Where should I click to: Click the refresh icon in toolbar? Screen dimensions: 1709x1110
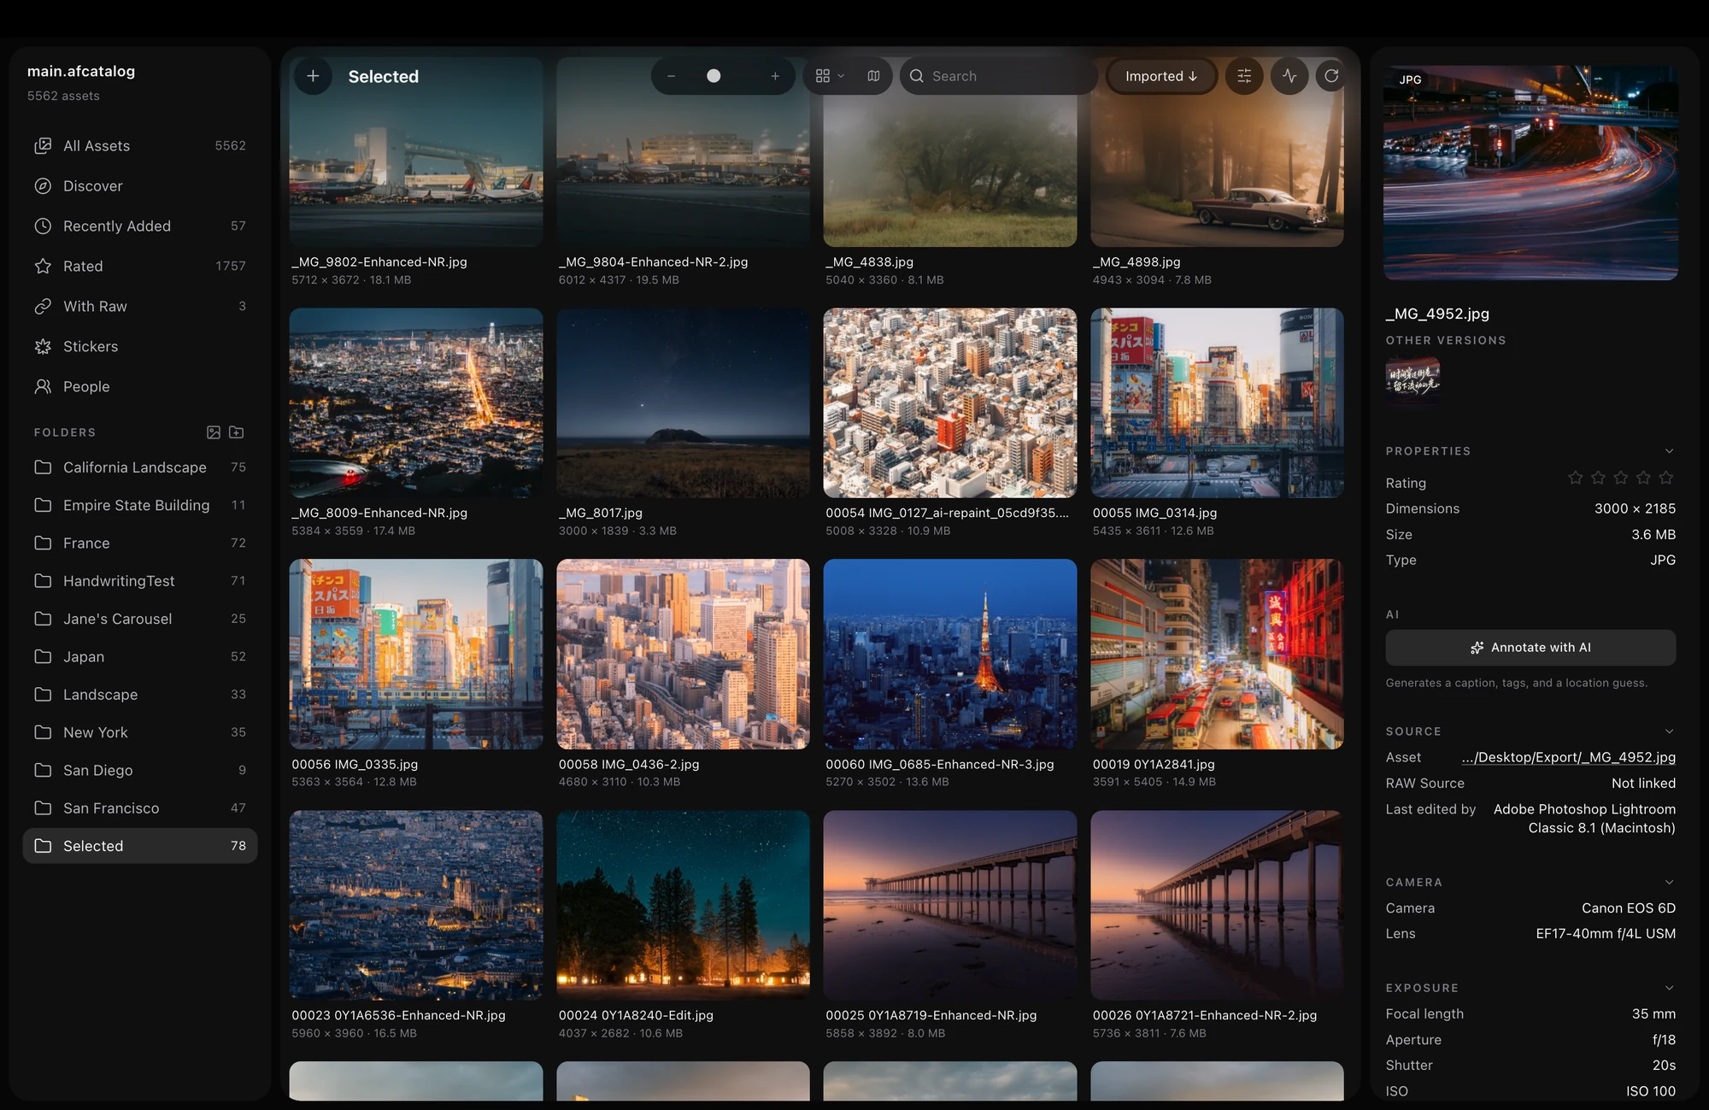[1331, 76]
